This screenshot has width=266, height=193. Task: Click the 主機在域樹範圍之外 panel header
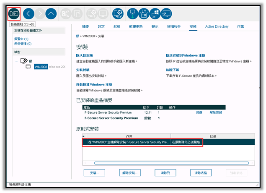click(39, 31)
